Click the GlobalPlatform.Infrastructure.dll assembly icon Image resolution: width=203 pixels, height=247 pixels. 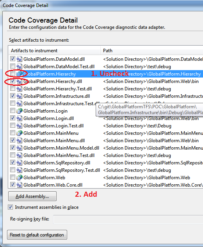point(19,96)
